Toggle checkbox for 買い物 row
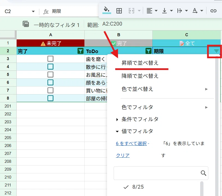This screenshot has width=222, height=196. click(51, 90)
